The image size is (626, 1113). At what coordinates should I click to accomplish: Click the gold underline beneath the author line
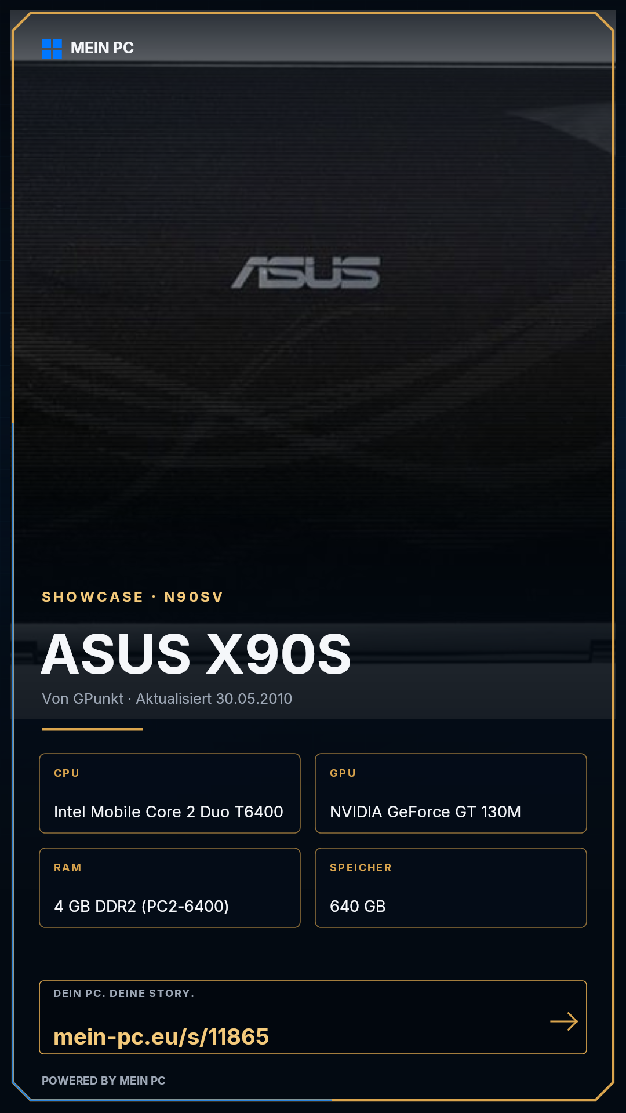pyautogui.click(x=92, y=729)
